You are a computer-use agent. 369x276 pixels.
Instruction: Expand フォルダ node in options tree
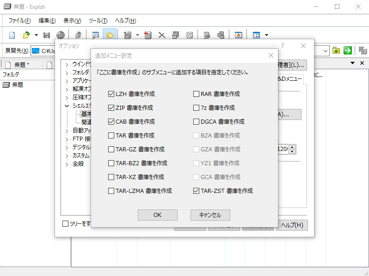click(67, 73)
